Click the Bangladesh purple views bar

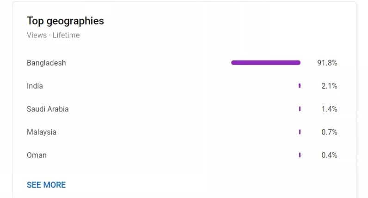[x=266, y=63]
